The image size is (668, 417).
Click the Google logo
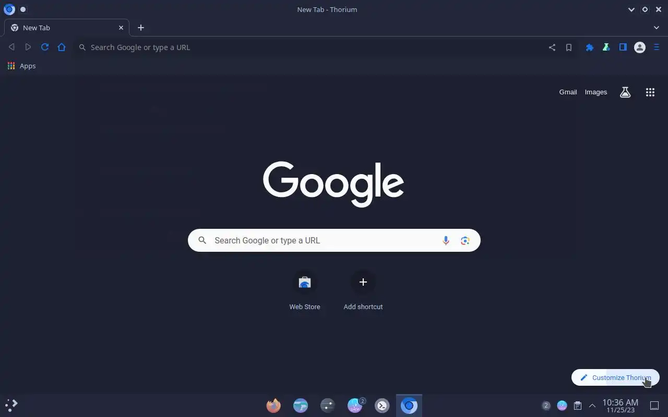click(x=333, y=183)
